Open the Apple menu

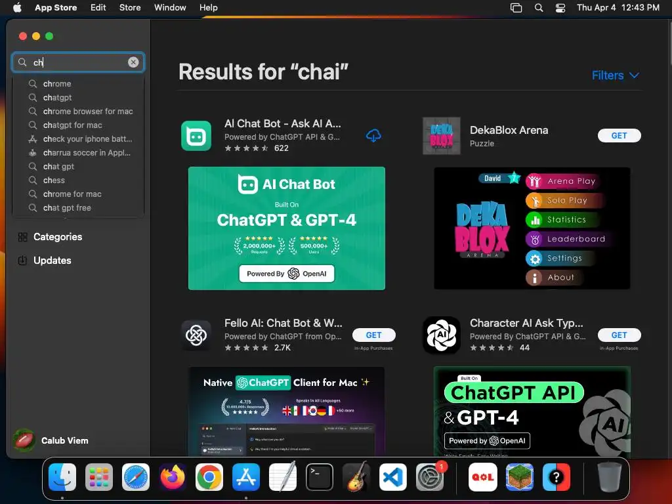17,7
